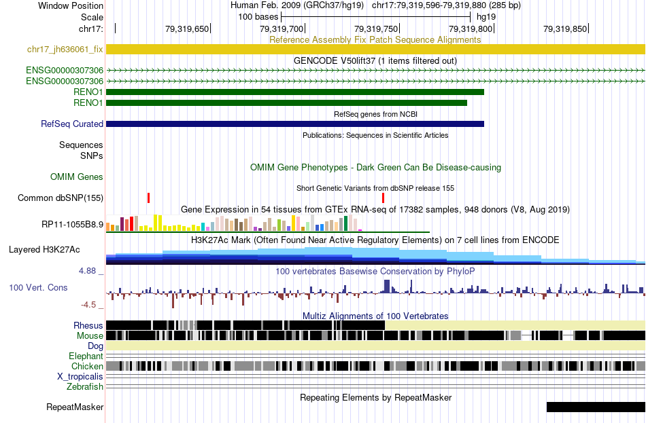Click the first RENO1 gene label
Screen dimensions: 646x423
[88, 92]
